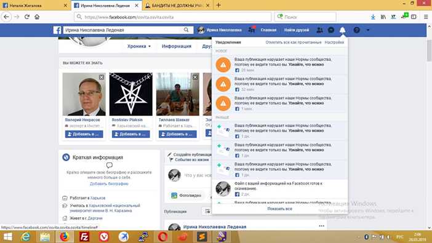This screenshot has height=243, width=432.
Task: Open the notifications bell icon
Action: tap(342, 30)
